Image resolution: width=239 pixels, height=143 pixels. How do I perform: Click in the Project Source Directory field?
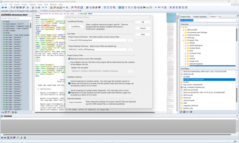[98, 41]
